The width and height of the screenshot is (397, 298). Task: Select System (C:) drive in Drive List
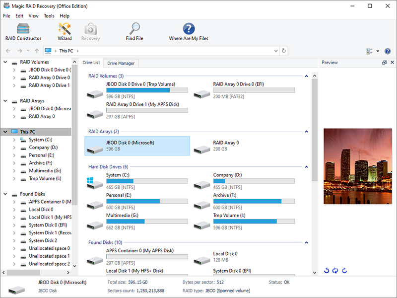click(137, 181)
